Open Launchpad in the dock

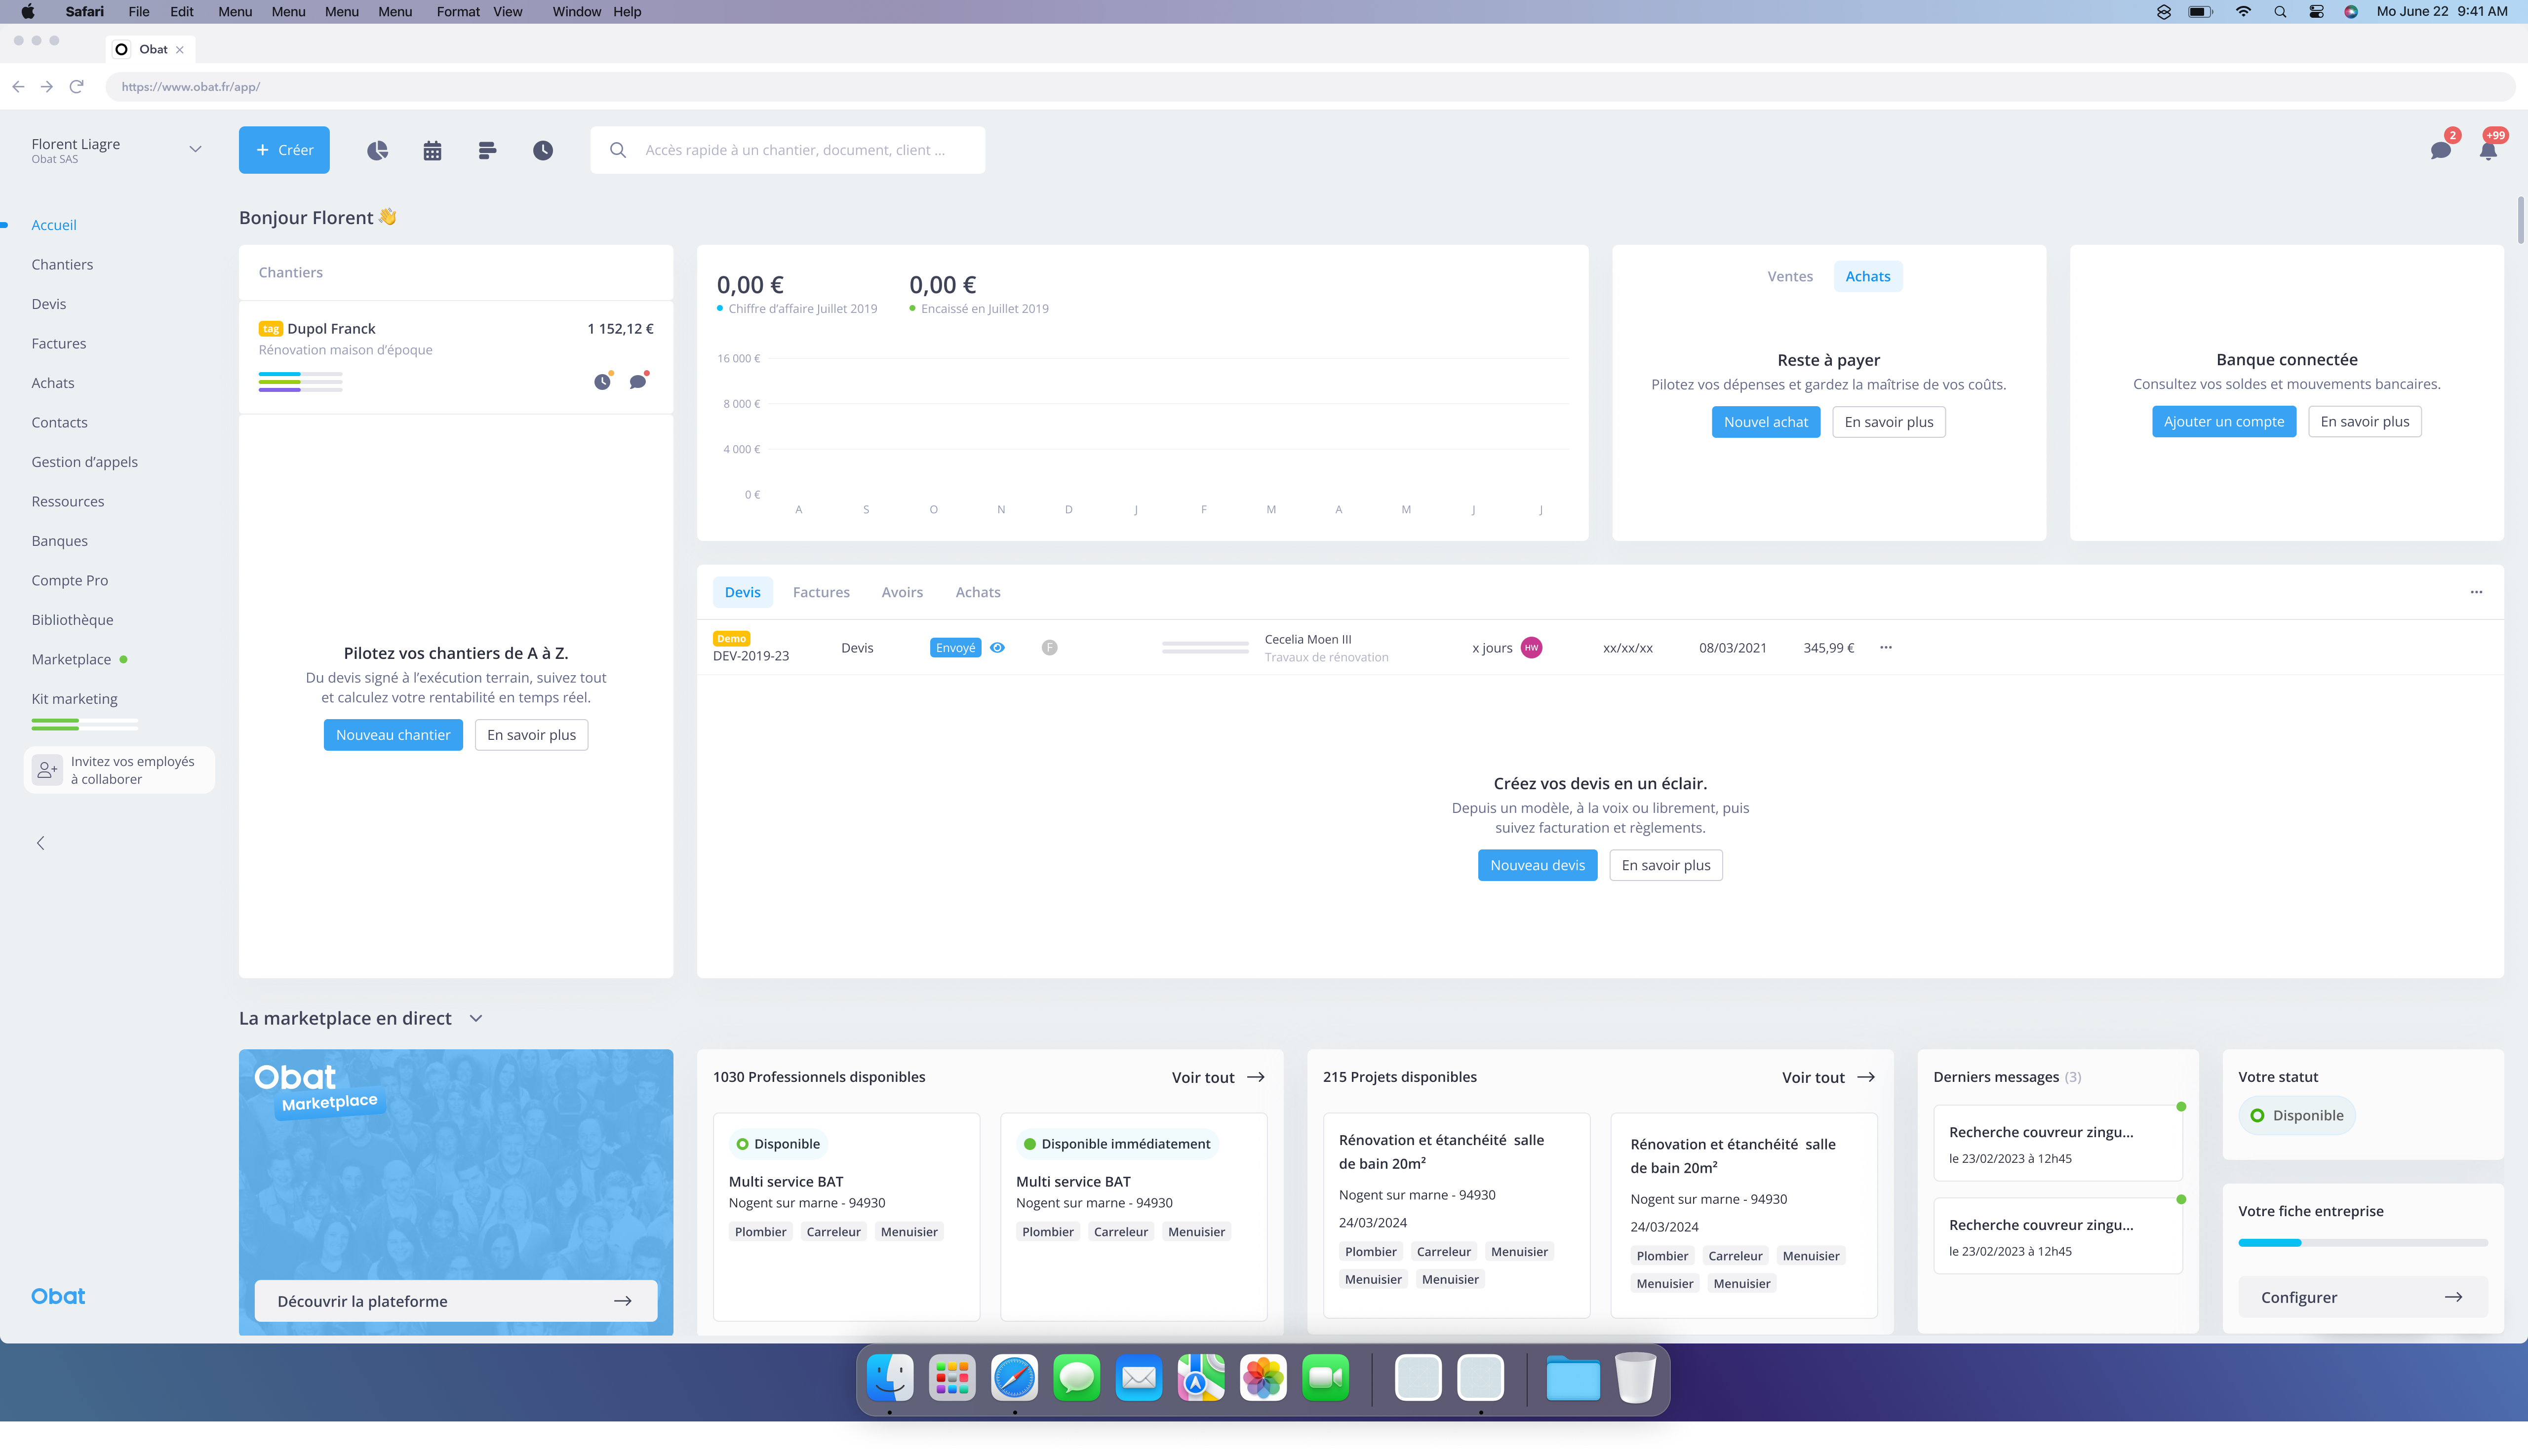click(951, 1379)
